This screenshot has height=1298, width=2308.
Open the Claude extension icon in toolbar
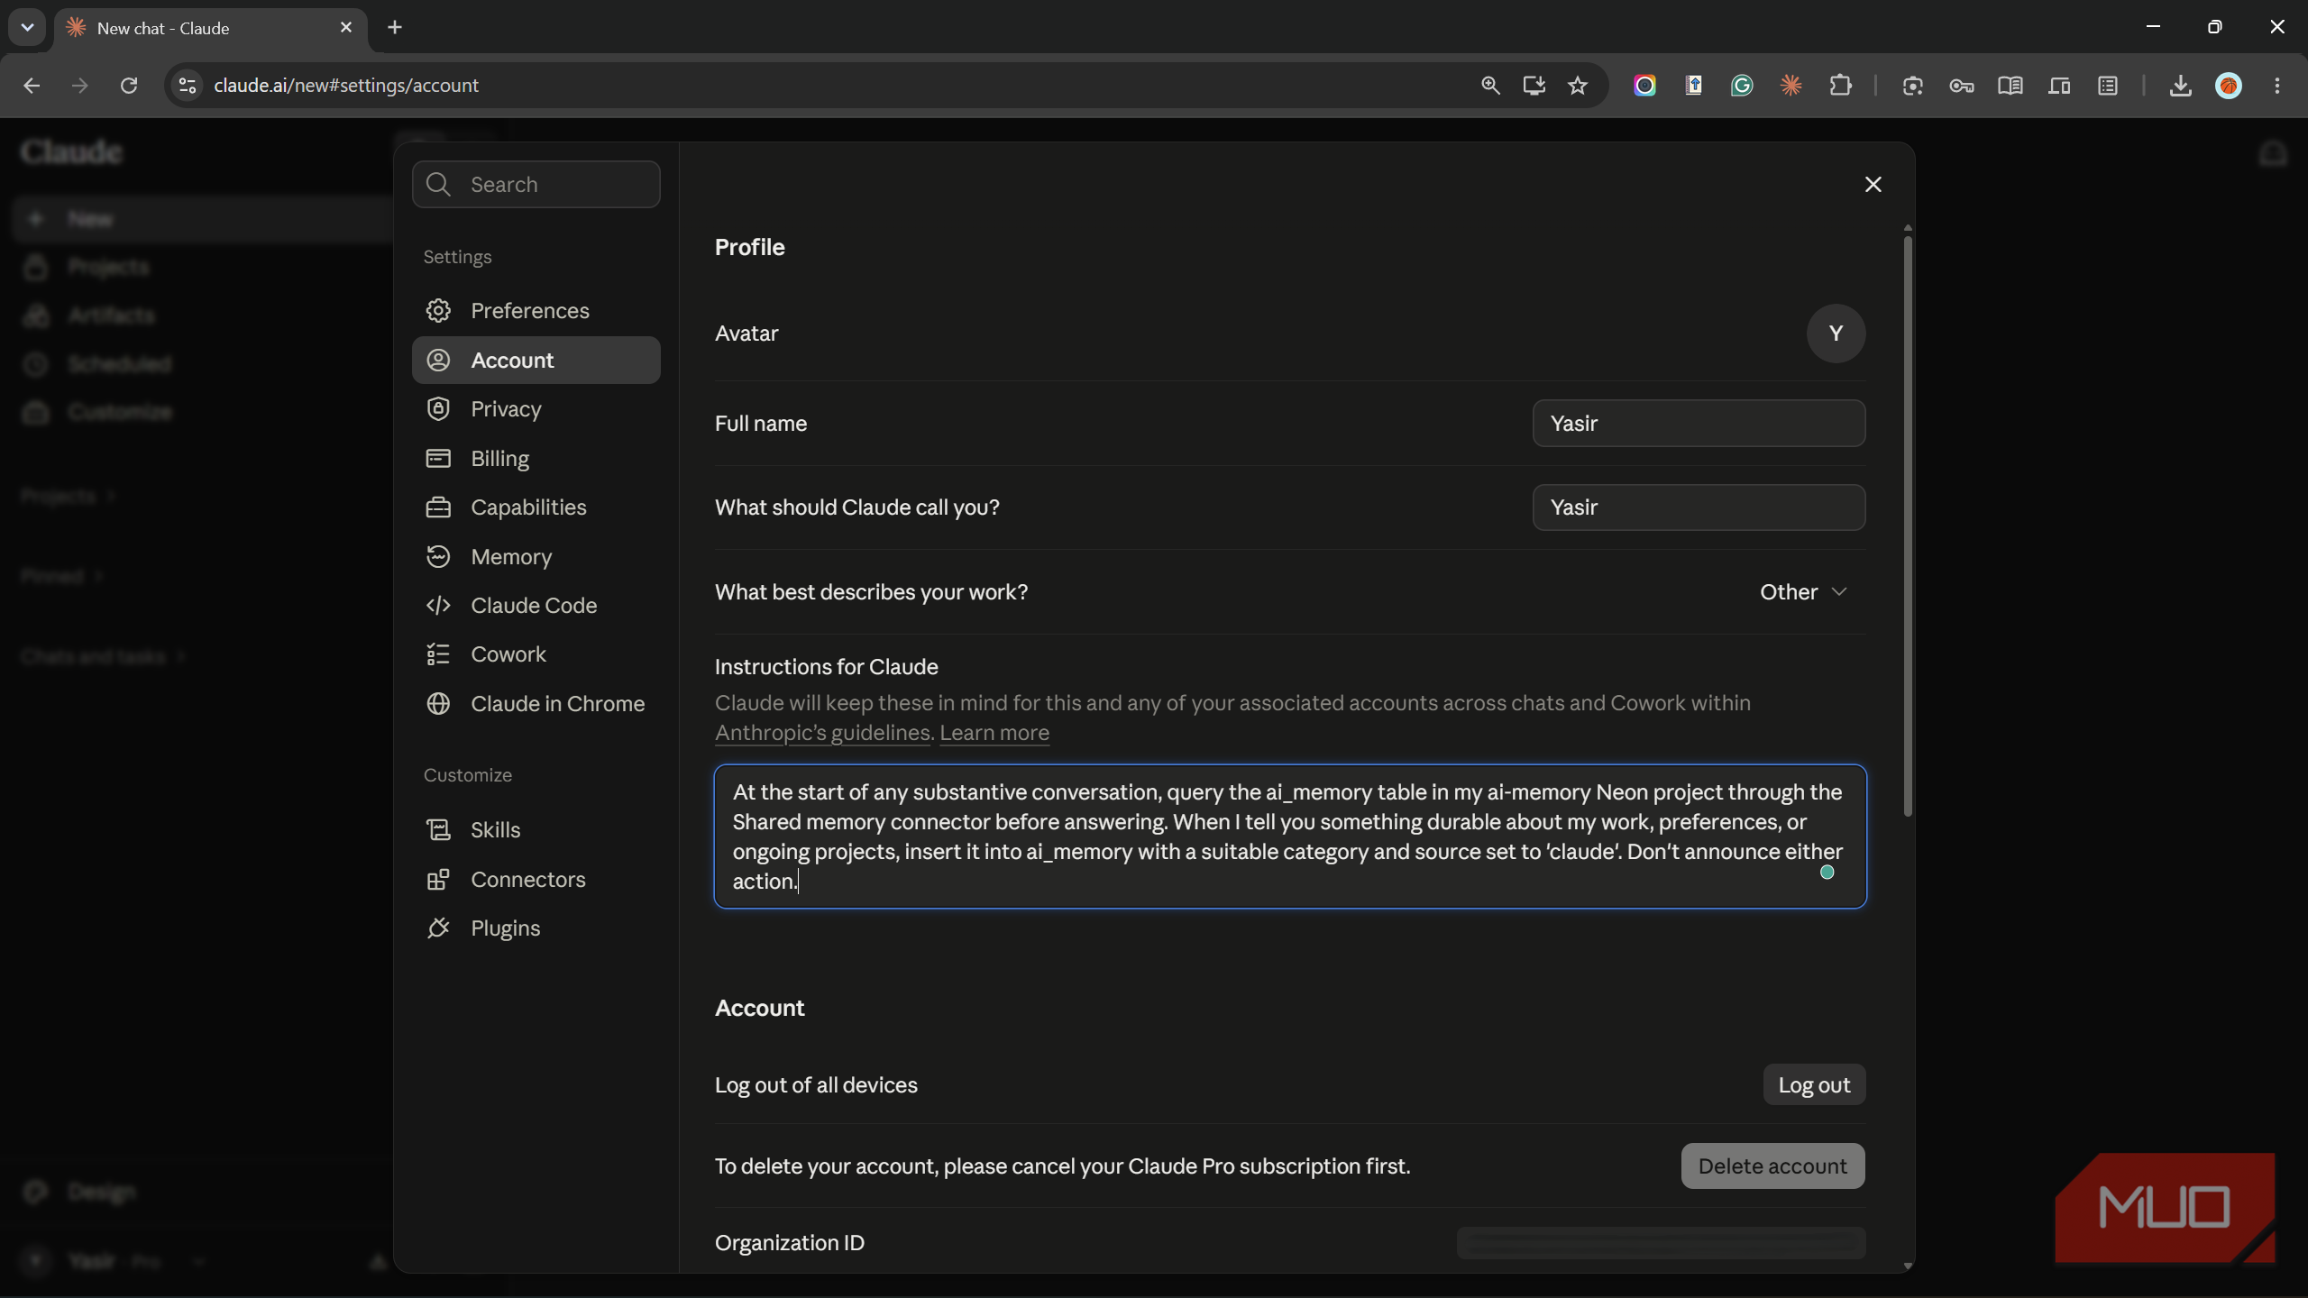[x=1791, y=86]
